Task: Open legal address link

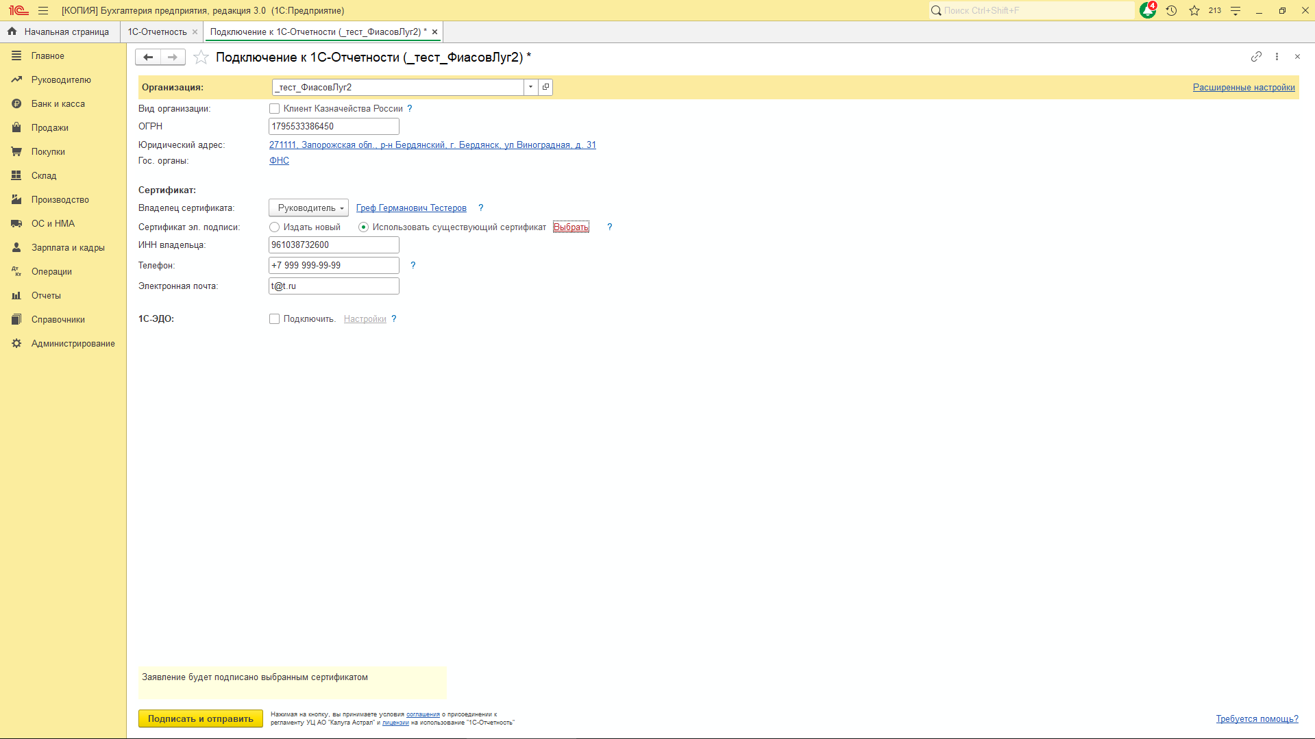Action: pyautogui.click(x=432, y=145)
